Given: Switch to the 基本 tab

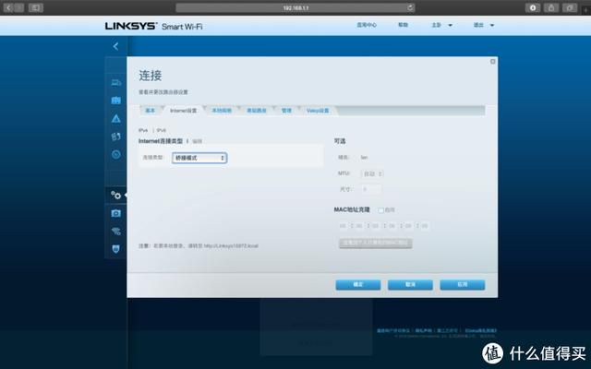Looking at the screenshot, I should coord(151,111).
